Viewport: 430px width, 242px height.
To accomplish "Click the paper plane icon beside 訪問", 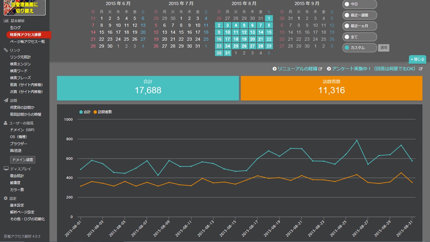I will click(6, 101).
